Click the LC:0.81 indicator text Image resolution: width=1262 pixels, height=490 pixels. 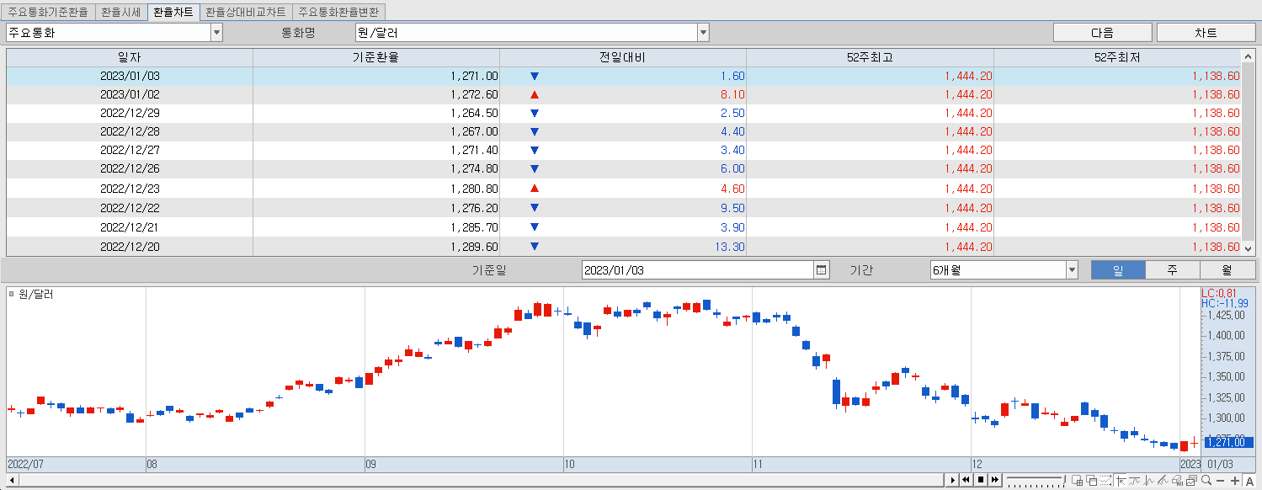(1219, 293)
